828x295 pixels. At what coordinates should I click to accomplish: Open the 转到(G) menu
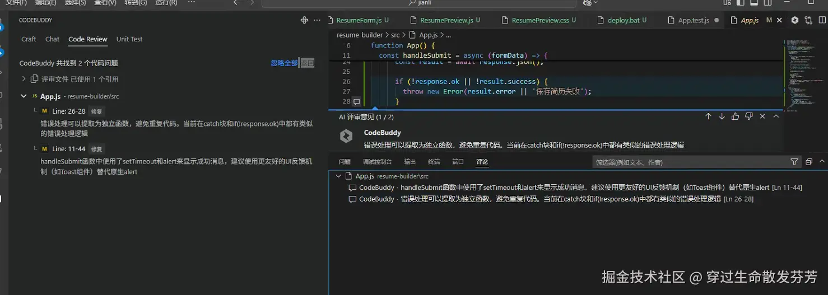click(136, 3)
